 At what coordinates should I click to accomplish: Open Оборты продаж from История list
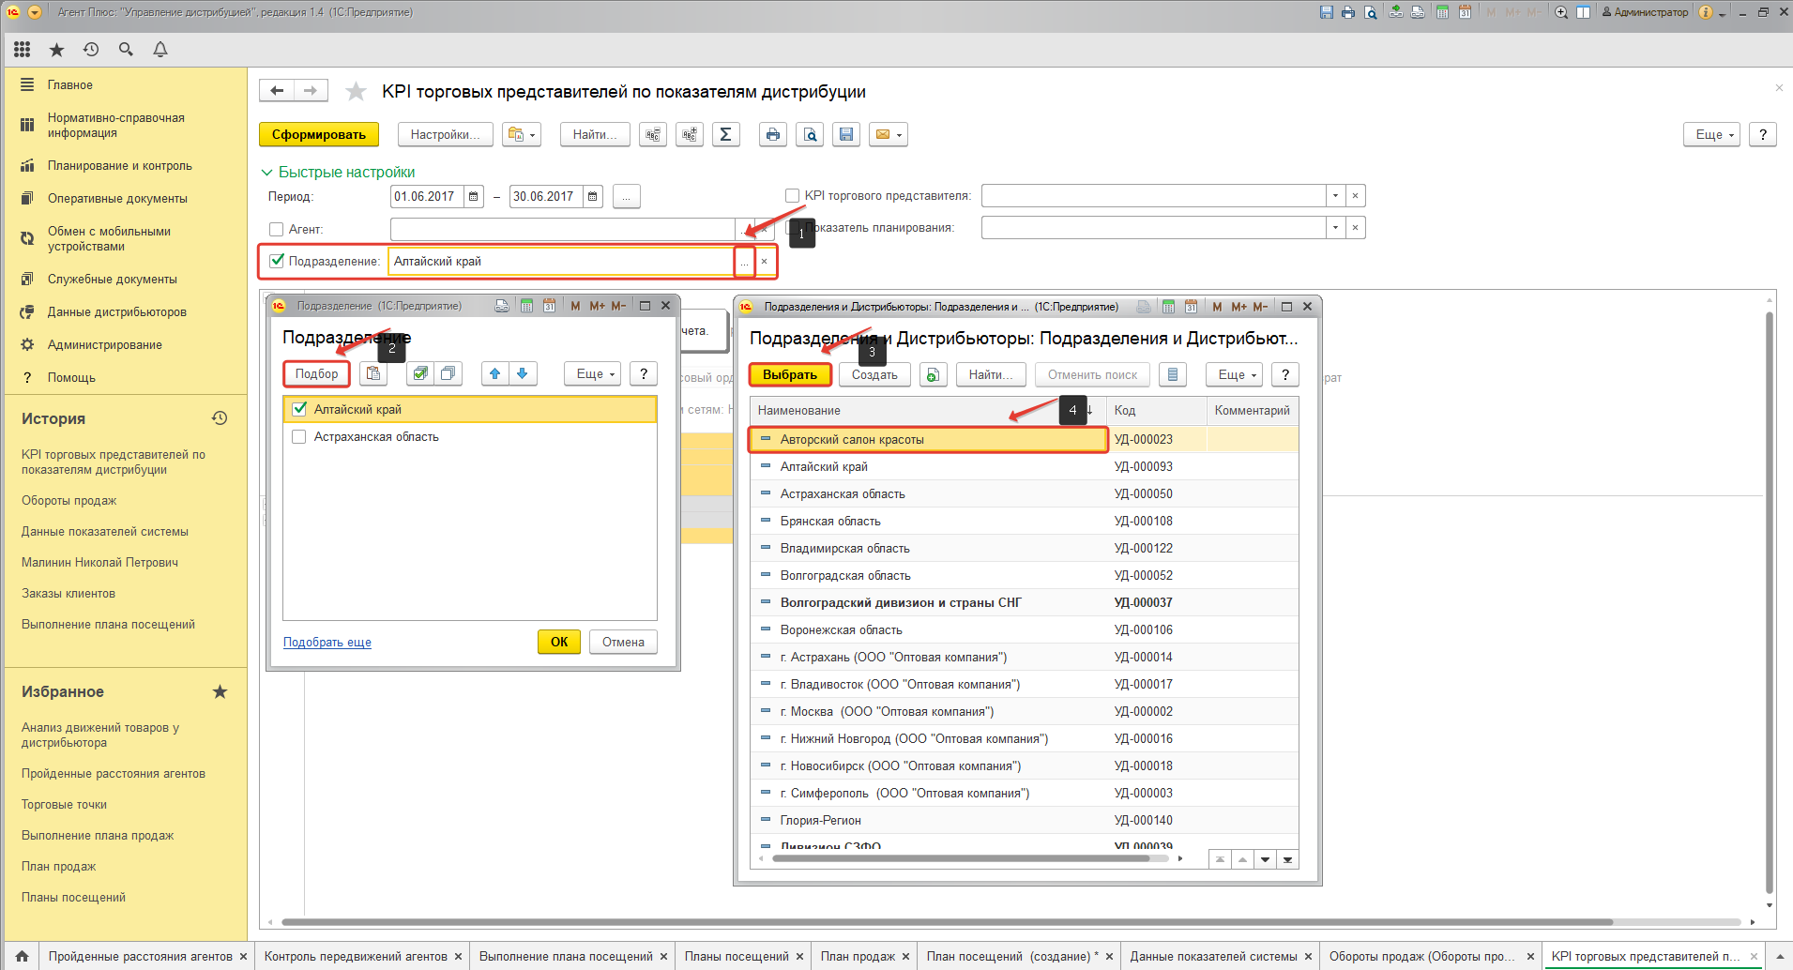click(x=69, y=500)
